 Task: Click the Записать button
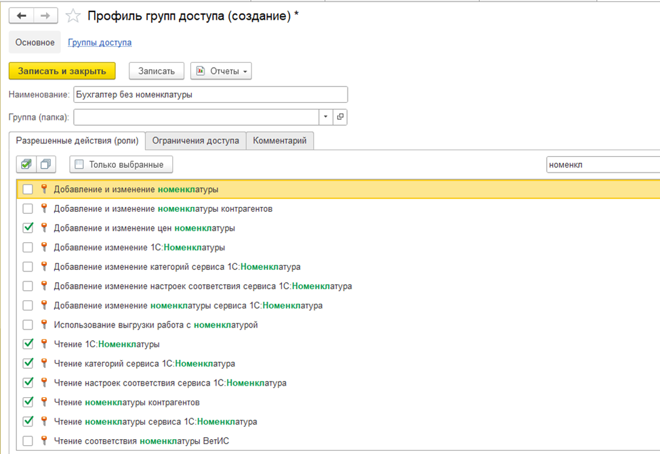pyautogui.click(x=156, y=71)
